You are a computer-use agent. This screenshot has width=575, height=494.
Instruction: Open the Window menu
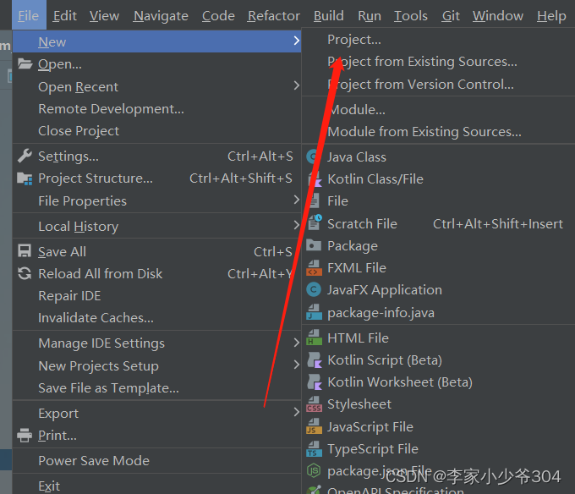pyautogui.click(x=497, y=16)
